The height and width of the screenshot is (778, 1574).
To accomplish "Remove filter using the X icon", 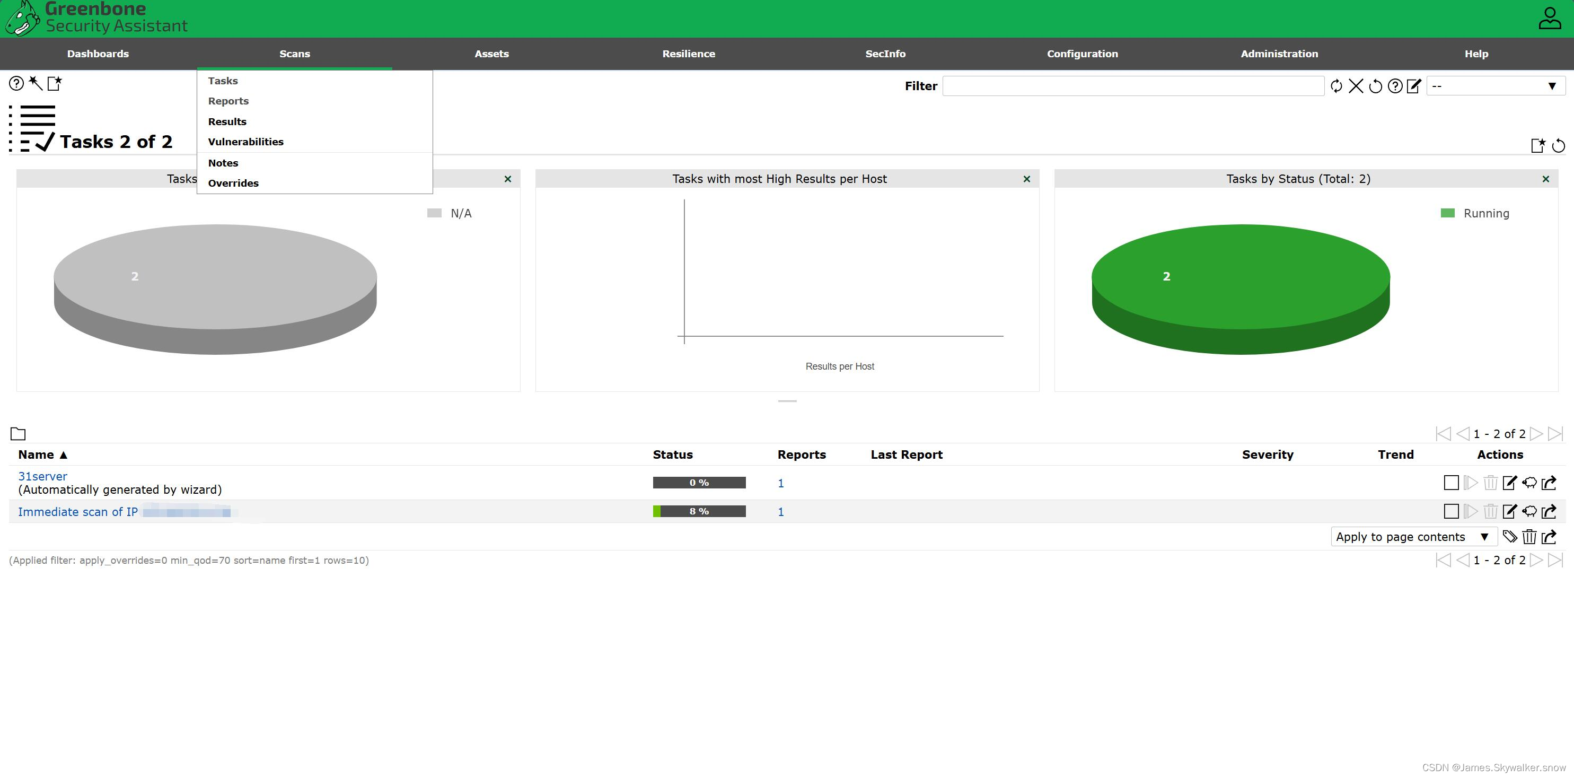I will [x=1356, y=86].
